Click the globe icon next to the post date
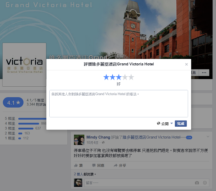The image size is (216, 191). click(103, 142)
